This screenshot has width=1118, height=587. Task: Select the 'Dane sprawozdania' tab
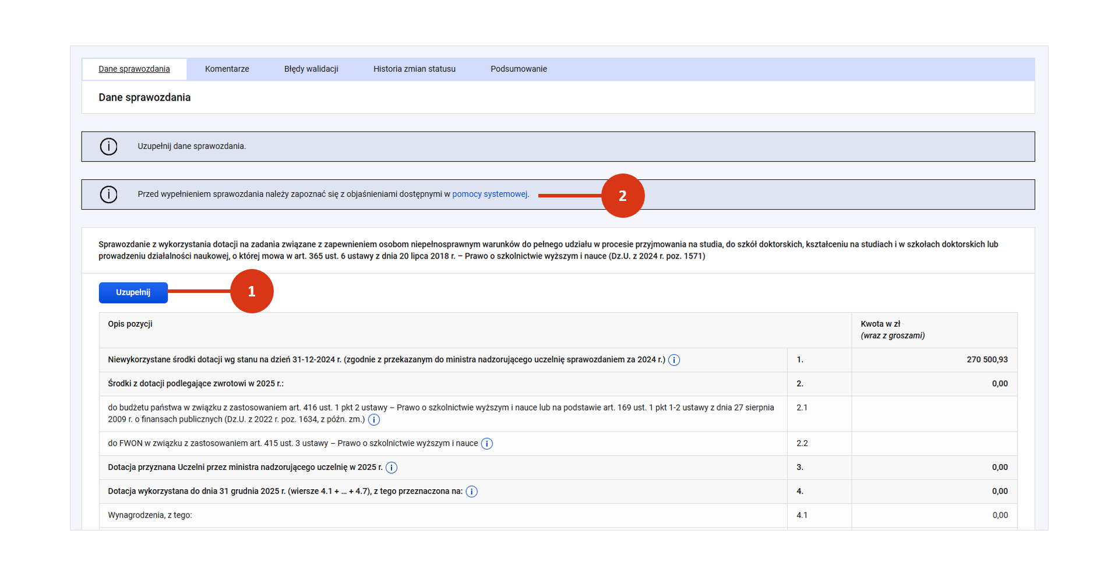point(134,69)
